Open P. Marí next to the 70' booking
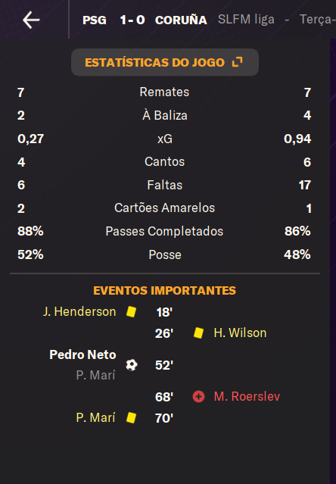The width and height of the screenshot is (336, 484). [95, 417]
